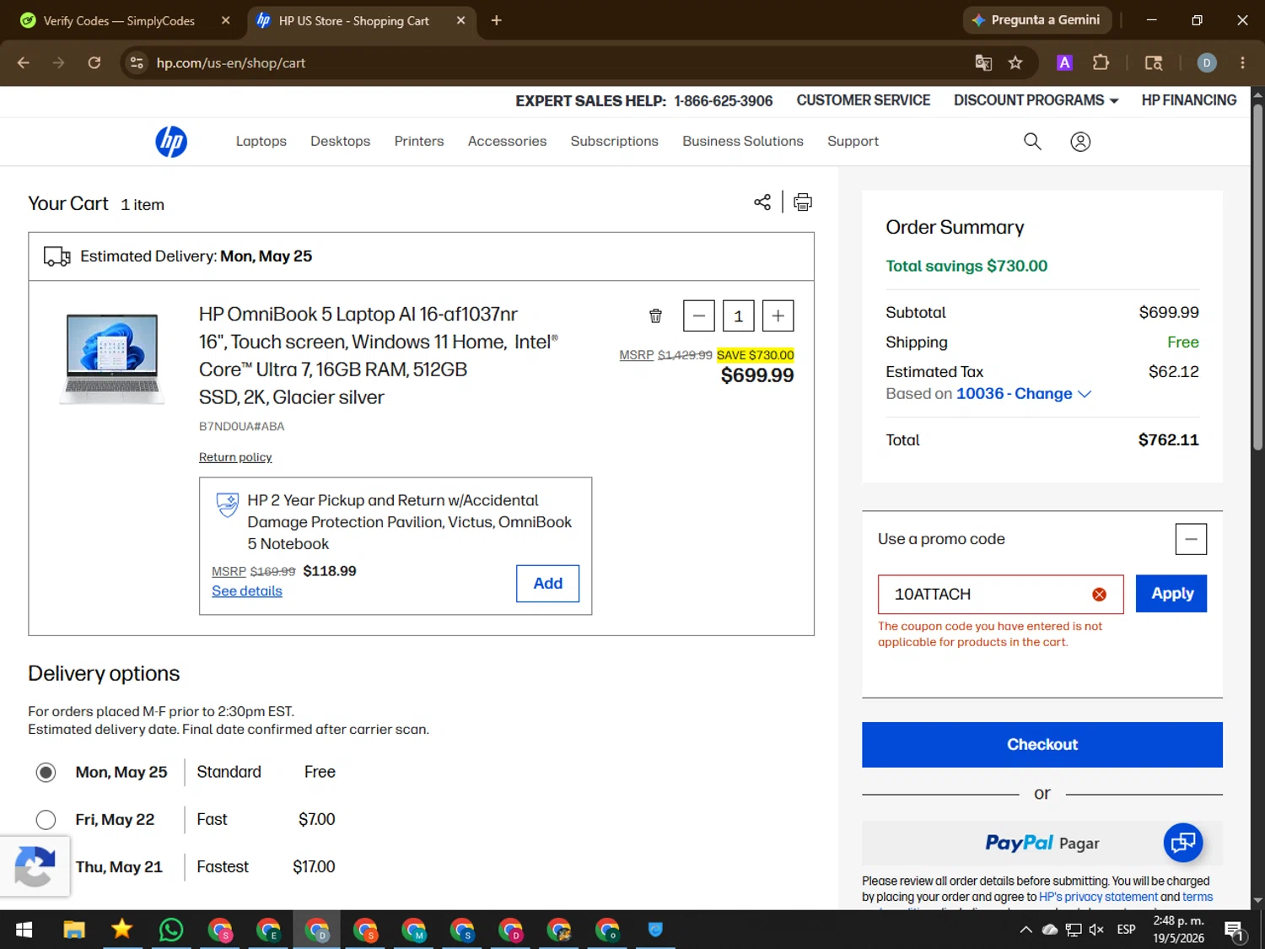1265x949 pixels.
Task: Open the See details link
Action: (x=247, y=591)
